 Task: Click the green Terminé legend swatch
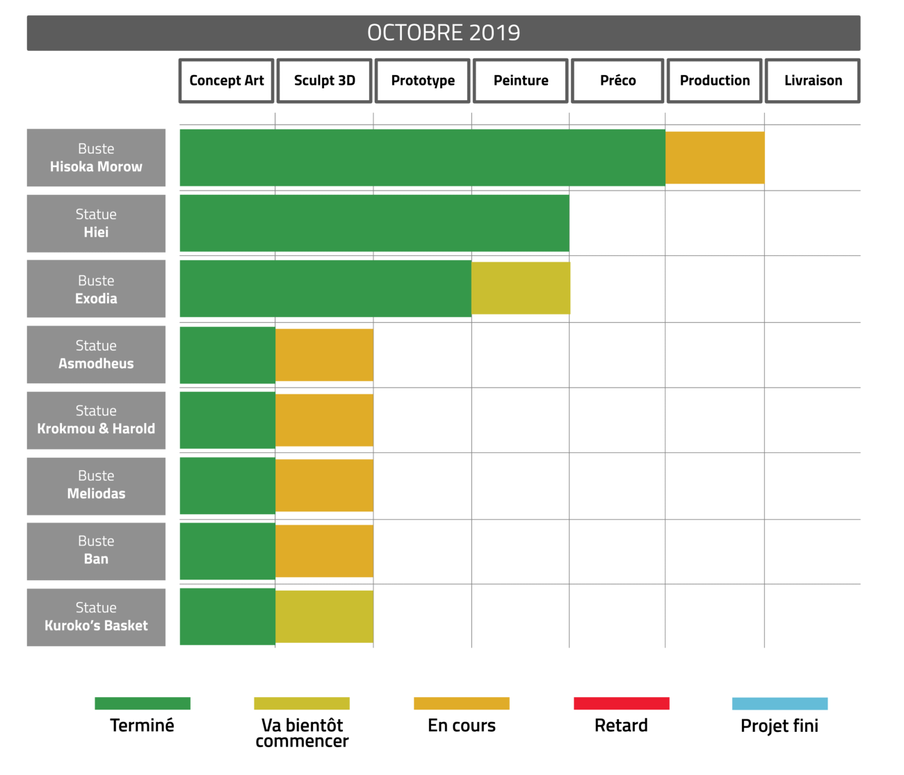coord(143,703)
